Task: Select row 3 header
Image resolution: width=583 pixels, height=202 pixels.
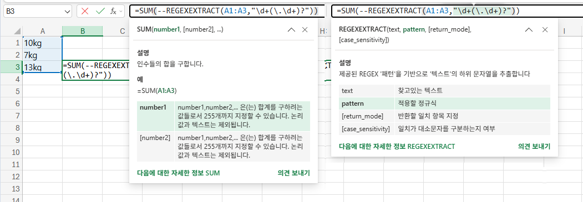Action: (11, 67)
